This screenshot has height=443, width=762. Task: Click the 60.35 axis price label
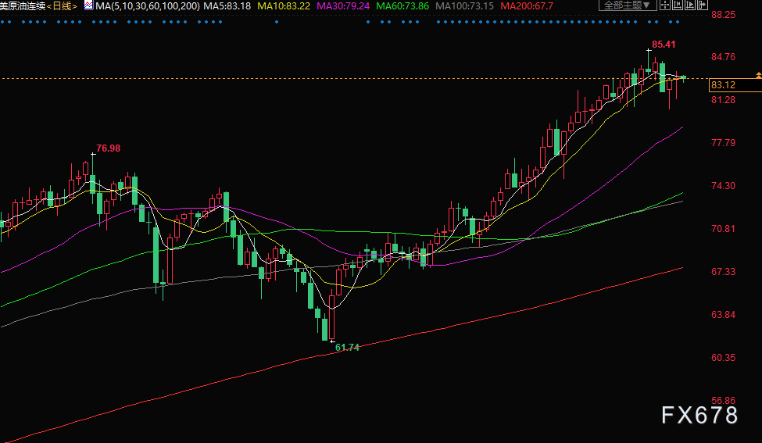click(723, 358)
